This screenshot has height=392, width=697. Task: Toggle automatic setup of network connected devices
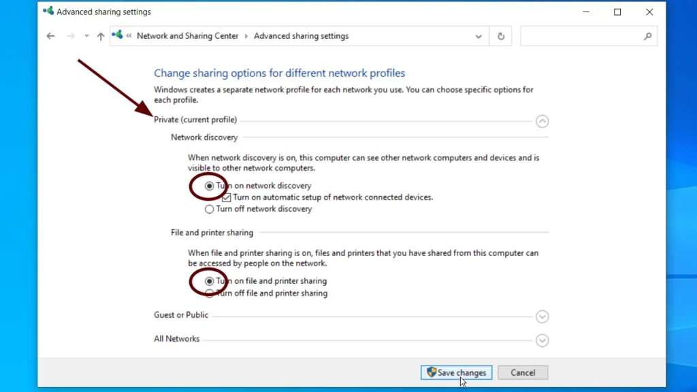tap(227, 197)
